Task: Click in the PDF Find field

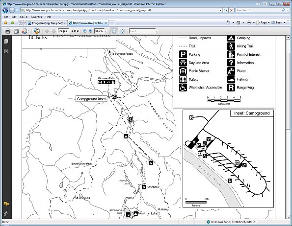Action: click(x=142, y=31)
